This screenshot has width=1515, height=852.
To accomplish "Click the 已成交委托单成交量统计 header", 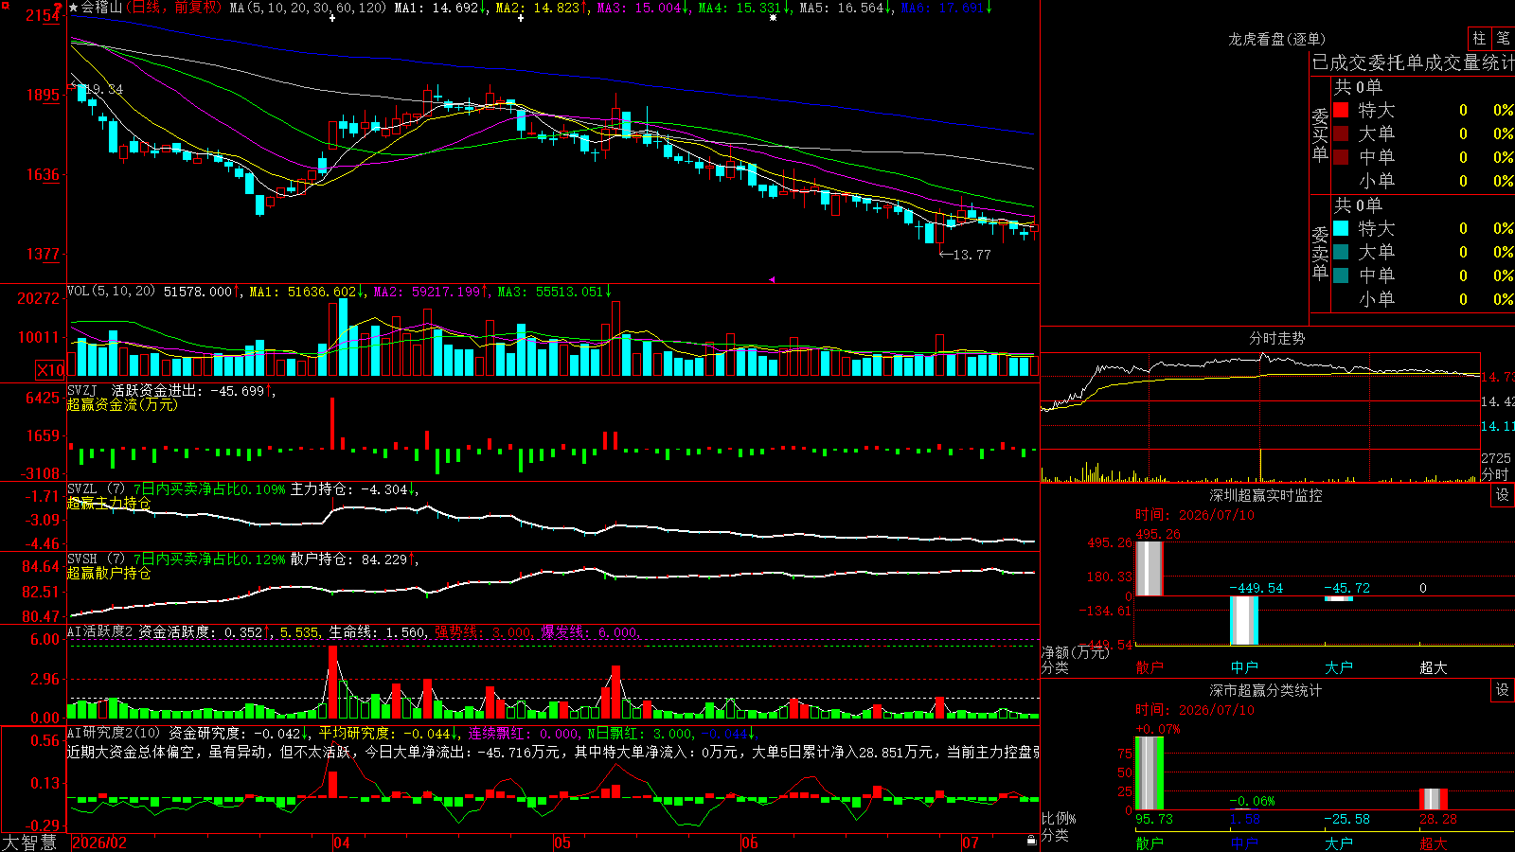I will [1413, 62].
